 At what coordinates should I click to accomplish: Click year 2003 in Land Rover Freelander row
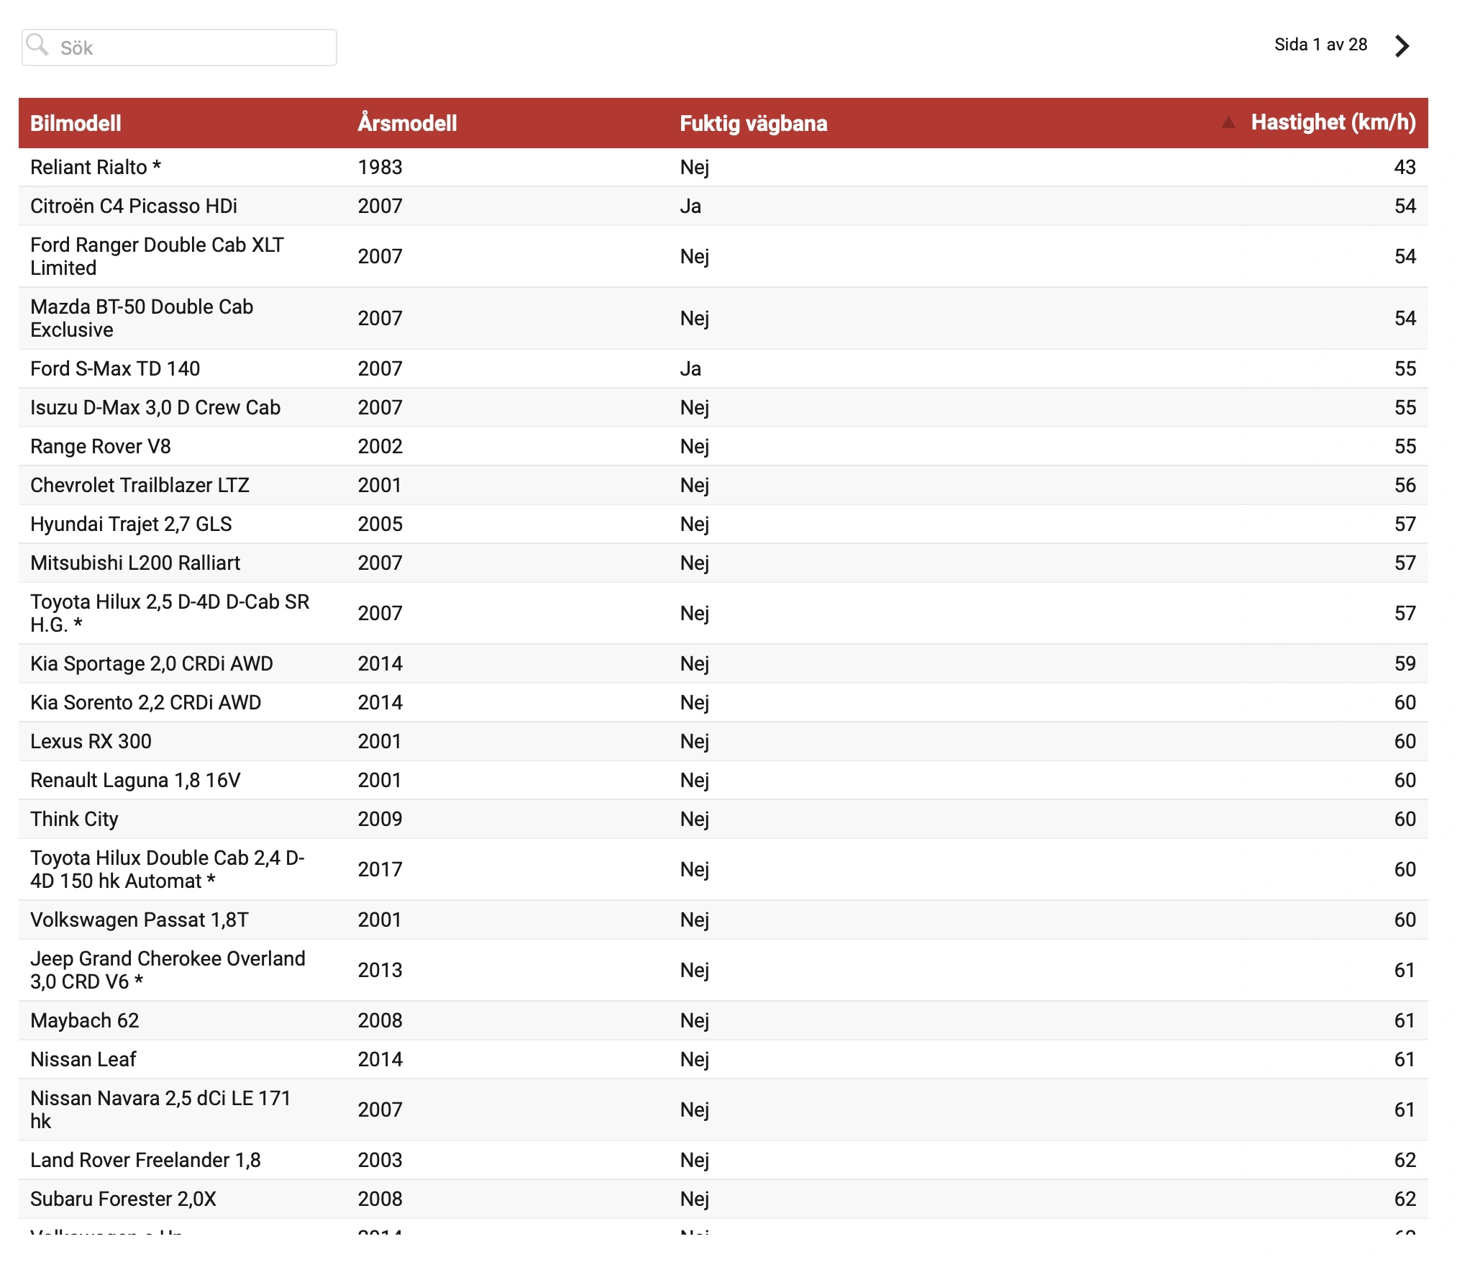(x=380, y=1160)
